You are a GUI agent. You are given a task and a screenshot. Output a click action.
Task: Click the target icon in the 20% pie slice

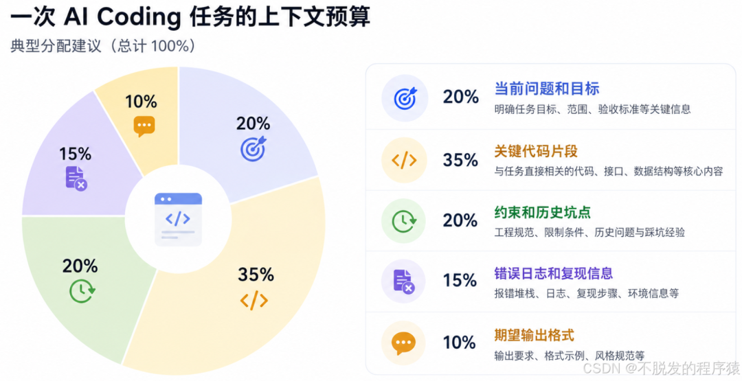pos(254,148)
